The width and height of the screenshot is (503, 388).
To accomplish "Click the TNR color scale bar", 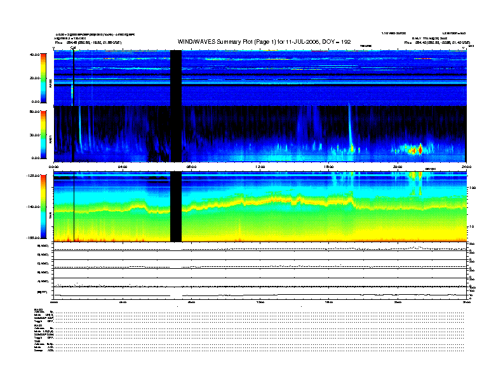I will pyautogui.click(x=43, y=207).
